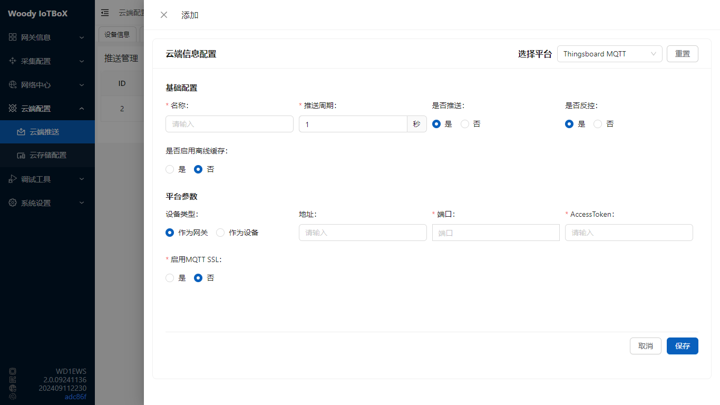720x405 pixels.
Task: Open the 云存储配置 menu item
Action: click(47, 156)
